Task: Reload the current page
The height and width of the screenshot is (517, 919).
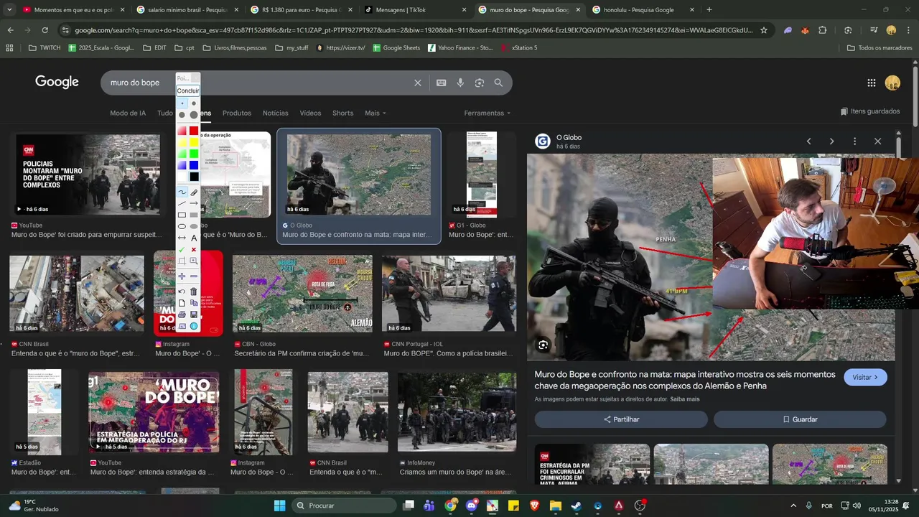Action: pos(45,30)
